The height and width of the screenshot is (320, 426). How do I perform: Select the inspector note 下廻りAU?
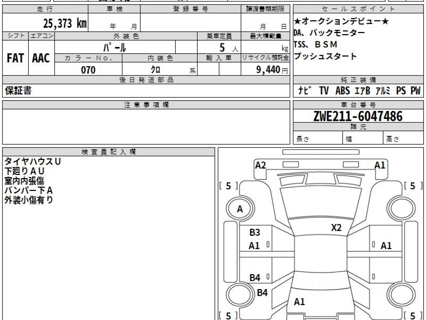(x=24, y=171)
